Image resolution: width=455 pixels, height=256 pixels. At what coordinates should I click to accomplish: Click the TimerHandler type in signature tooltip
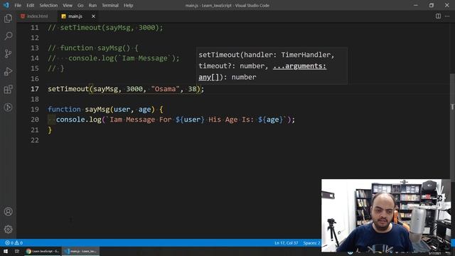pyautogui.click(x=306, y=55)
